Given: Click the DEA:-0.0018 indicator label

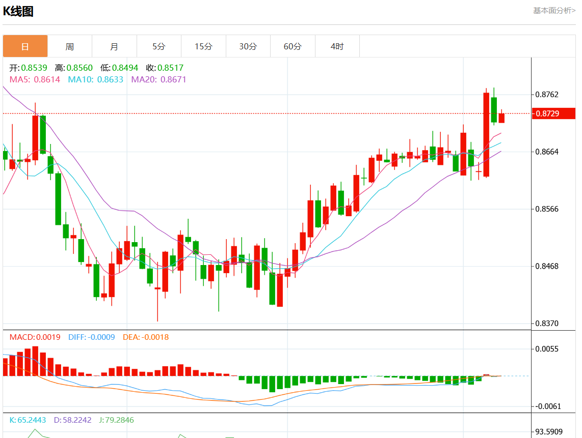Looking at the screenshot, I should pyautogui.click(x=146, y=337).
